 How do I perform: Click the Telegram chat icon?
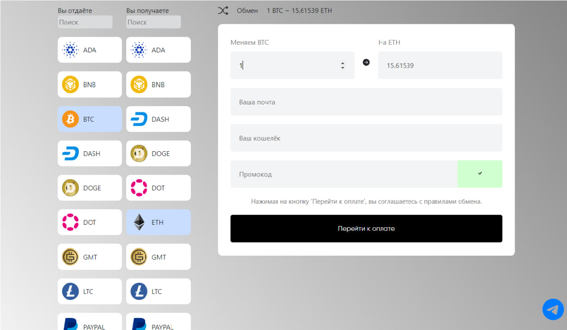pyautogui.click(x=553, y=309)
